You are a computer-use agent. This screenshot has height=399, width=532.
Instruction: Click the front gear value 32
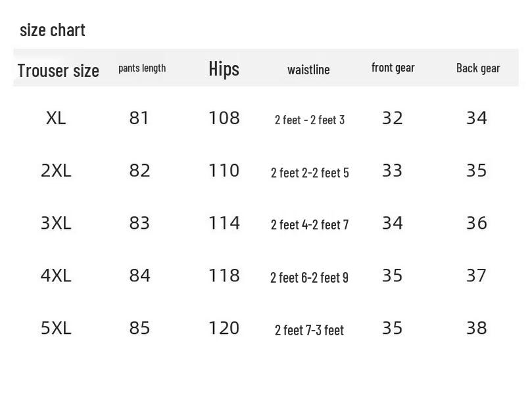(x=392, y=118)
